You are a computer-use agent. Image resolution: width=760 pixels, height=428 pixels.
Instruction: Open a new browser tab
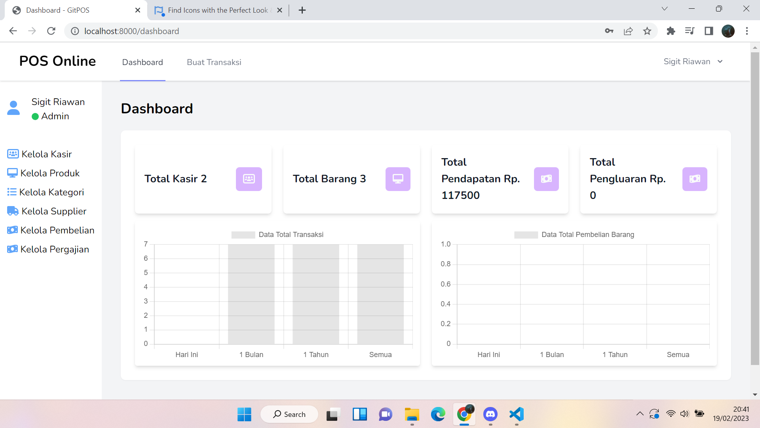click(302, 10)
